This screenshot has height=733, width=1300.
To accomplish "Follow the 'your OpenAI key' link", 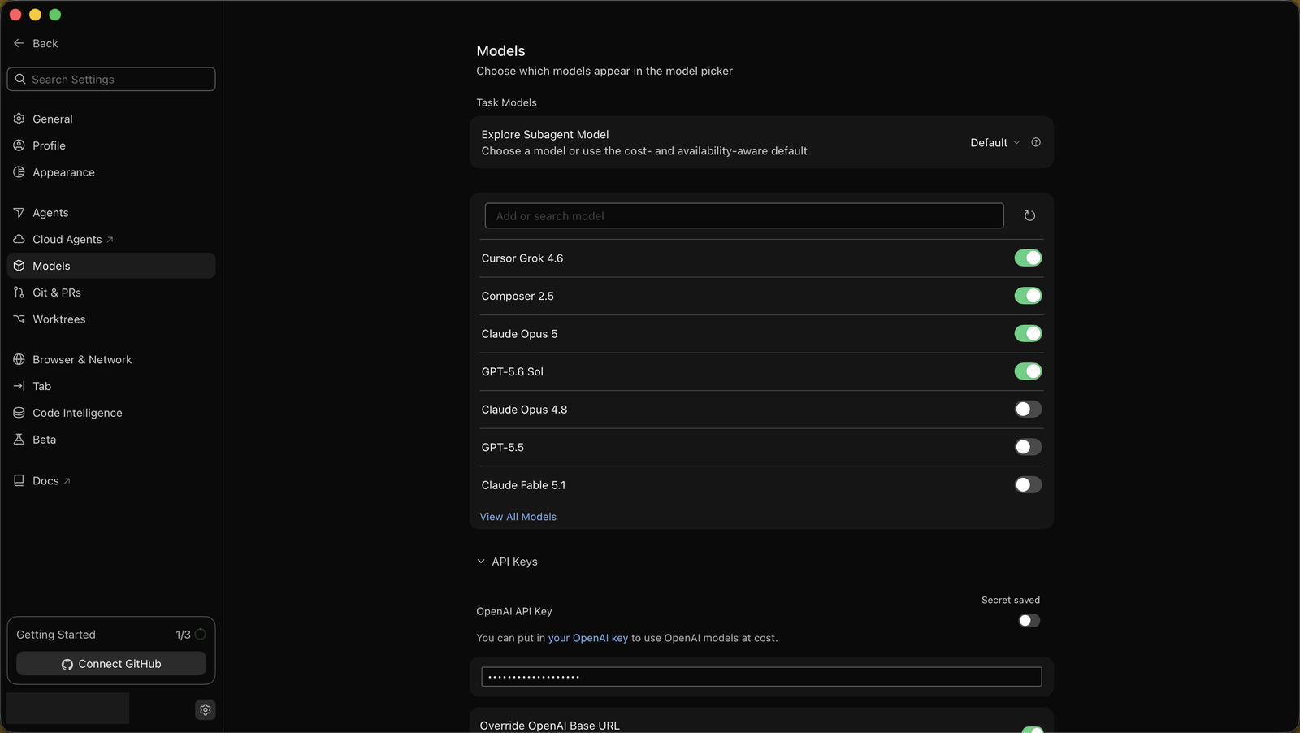I will click(x=588, y=638).
